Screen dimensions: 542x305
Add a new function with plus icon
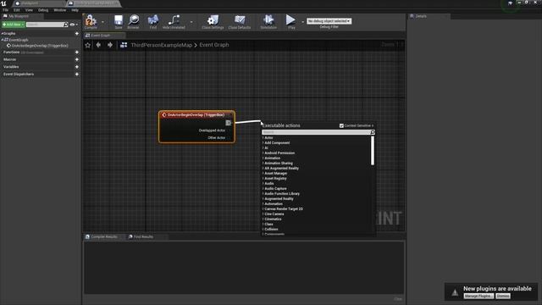pyautogui.click(x=77, y=53)
